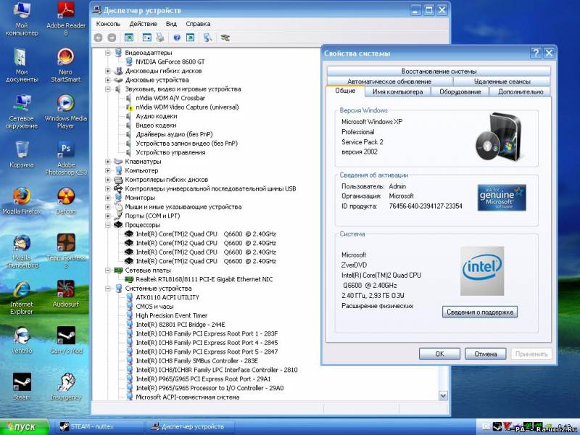Select the Internet Explorer desktop icon
Image resolution: width=580 pixels, height=435 pixels.
click(22, 298)
